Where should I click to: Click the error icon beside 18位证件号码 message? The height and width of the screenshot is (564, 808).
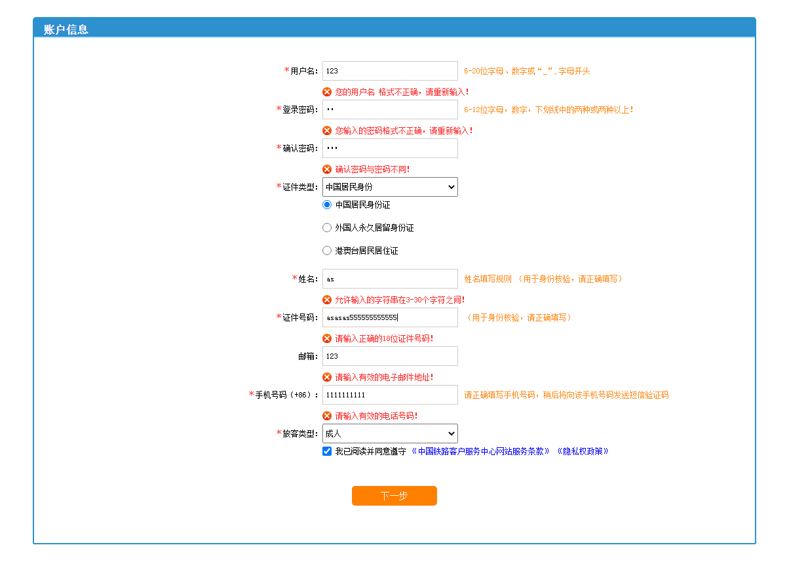coord(327,338)
